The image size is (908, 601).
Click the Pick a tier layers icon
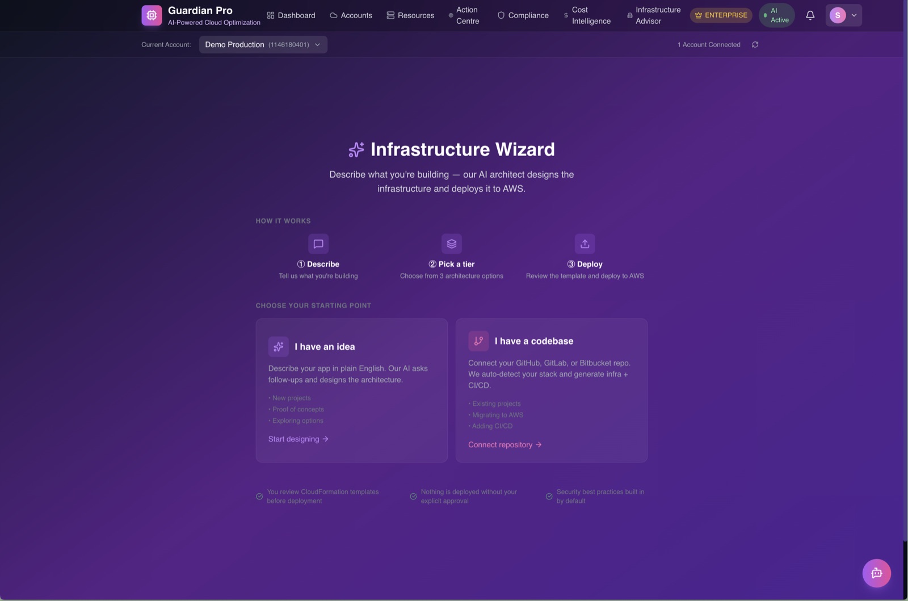tap(451, 244)
